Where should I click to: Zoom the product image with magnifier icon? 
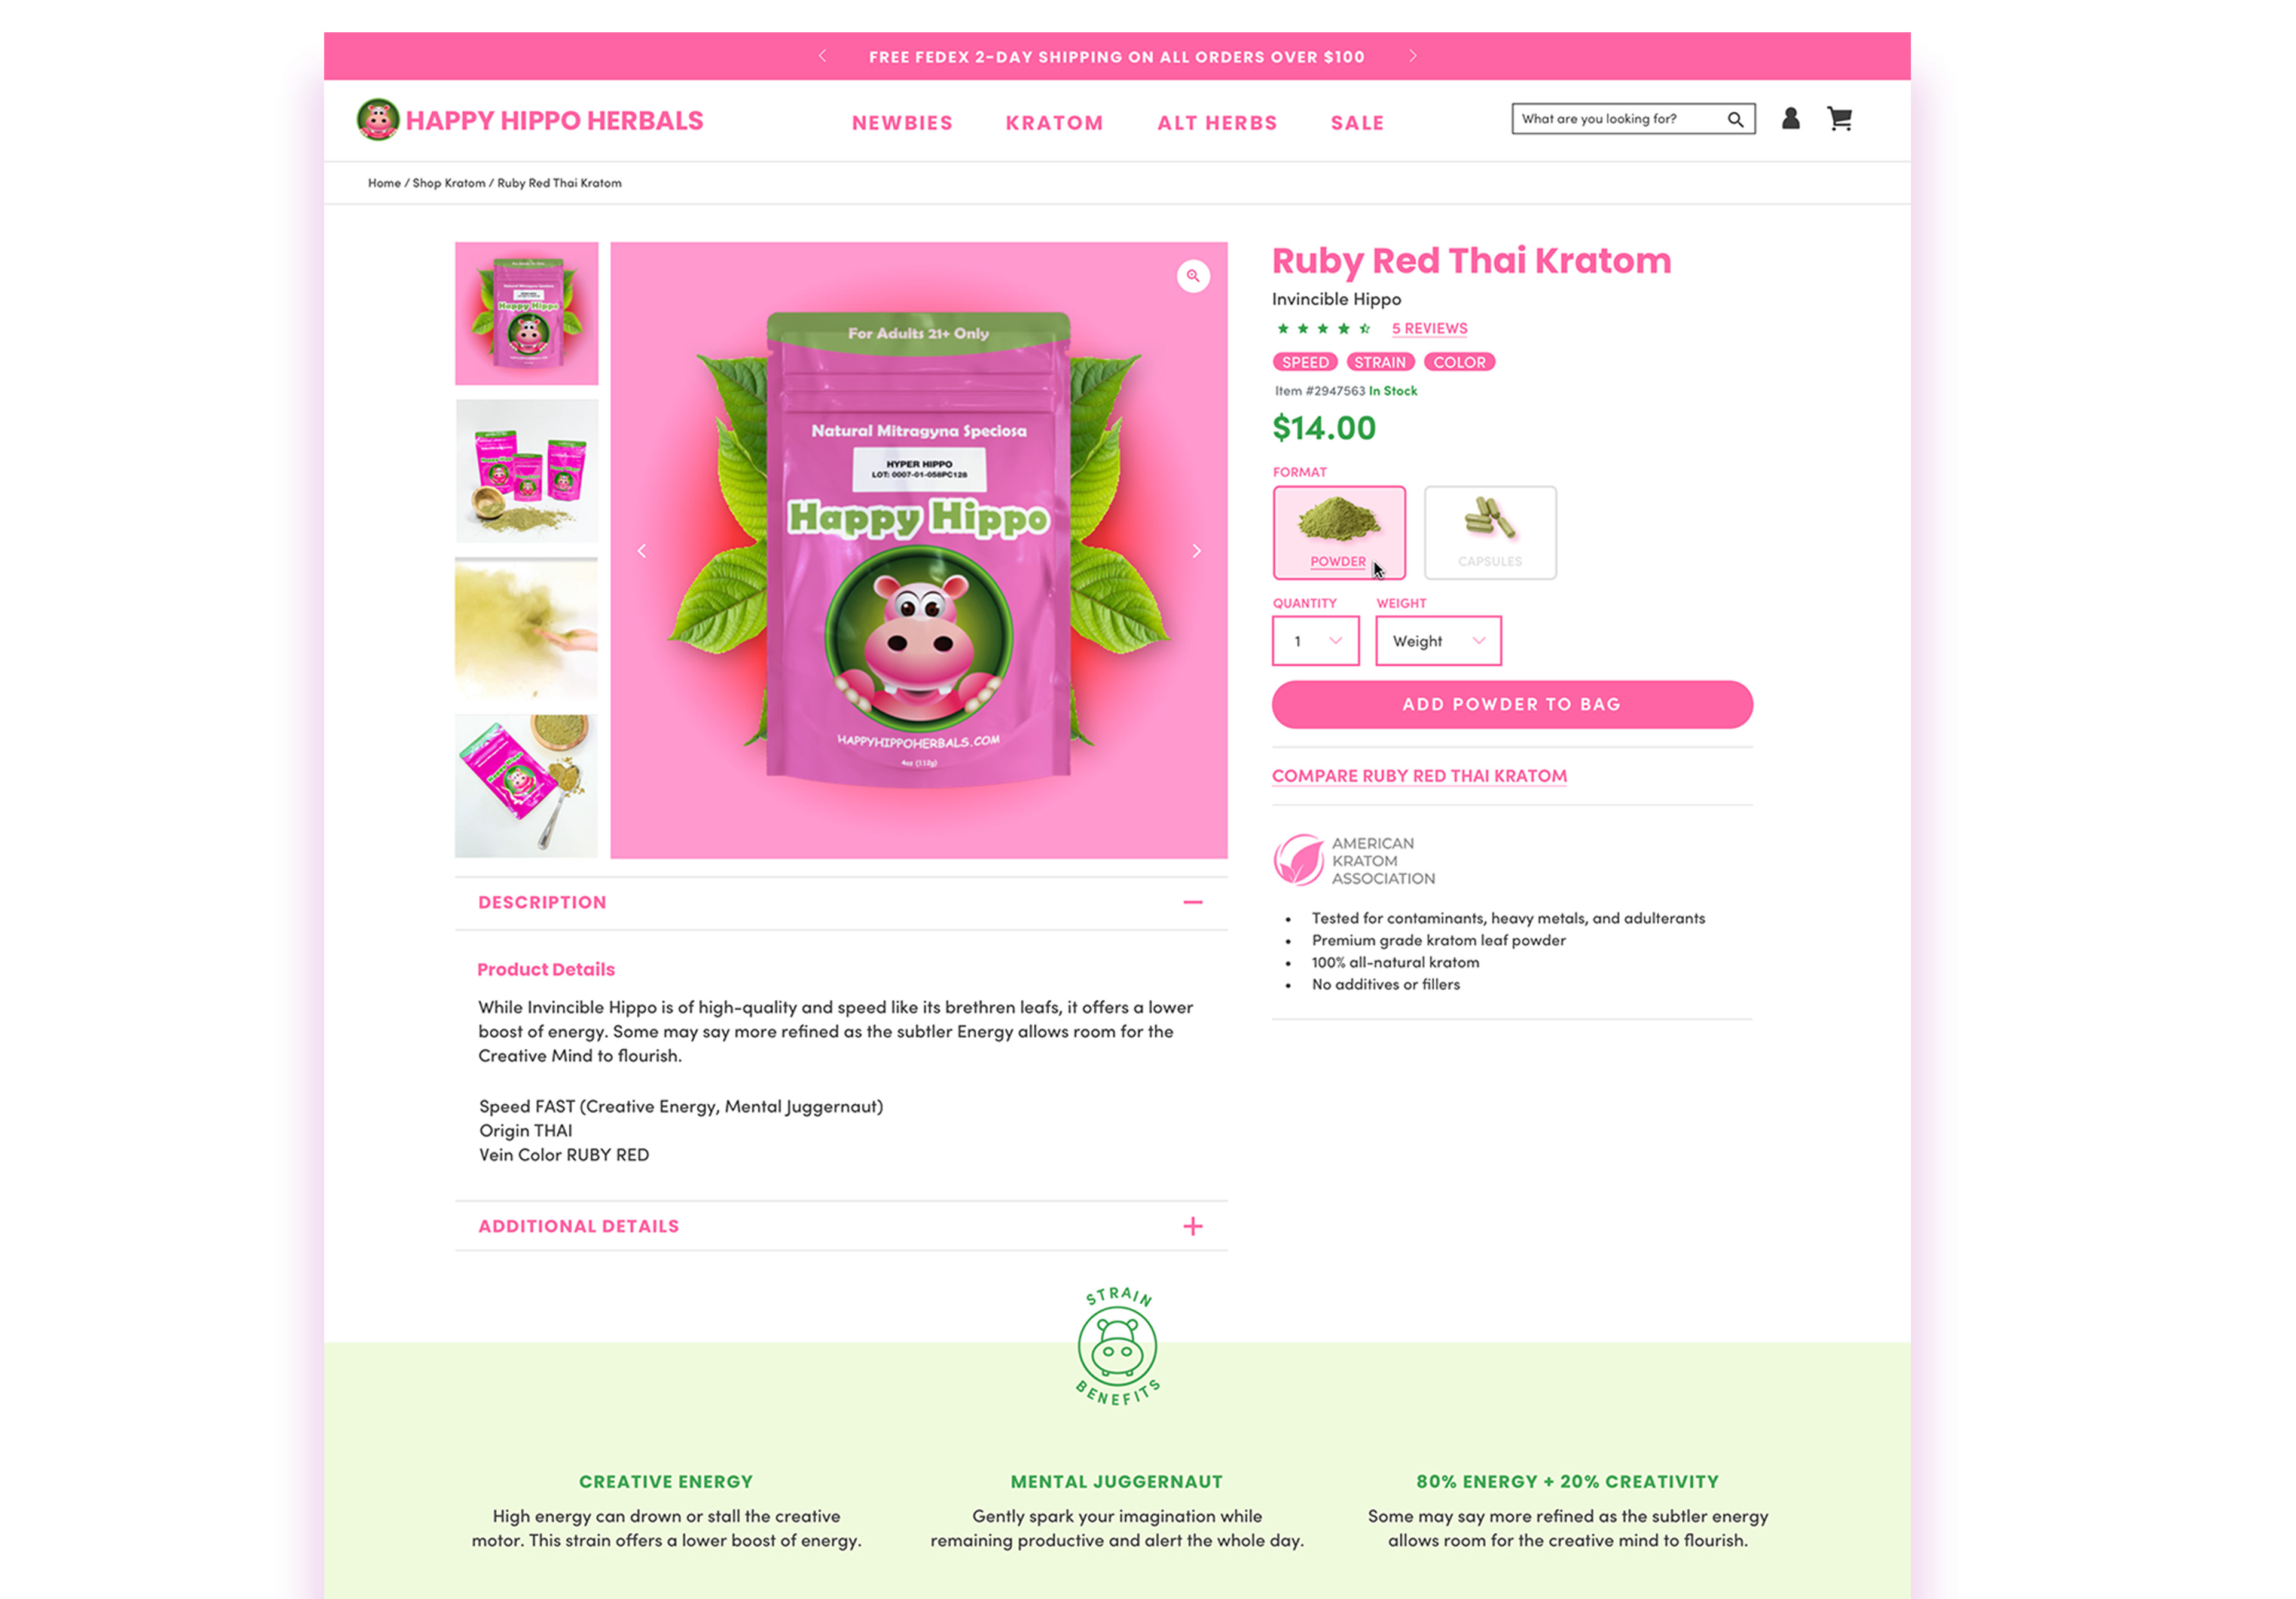tap(1192, 276)
